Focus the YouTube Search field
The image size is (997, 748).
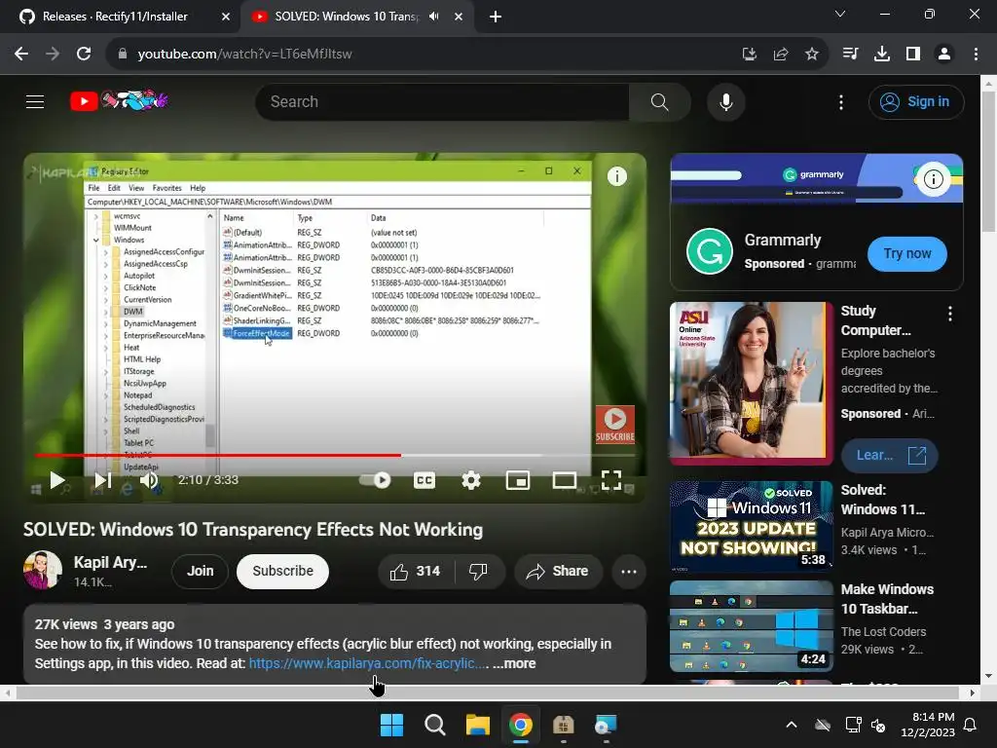(x=442, y=101)
